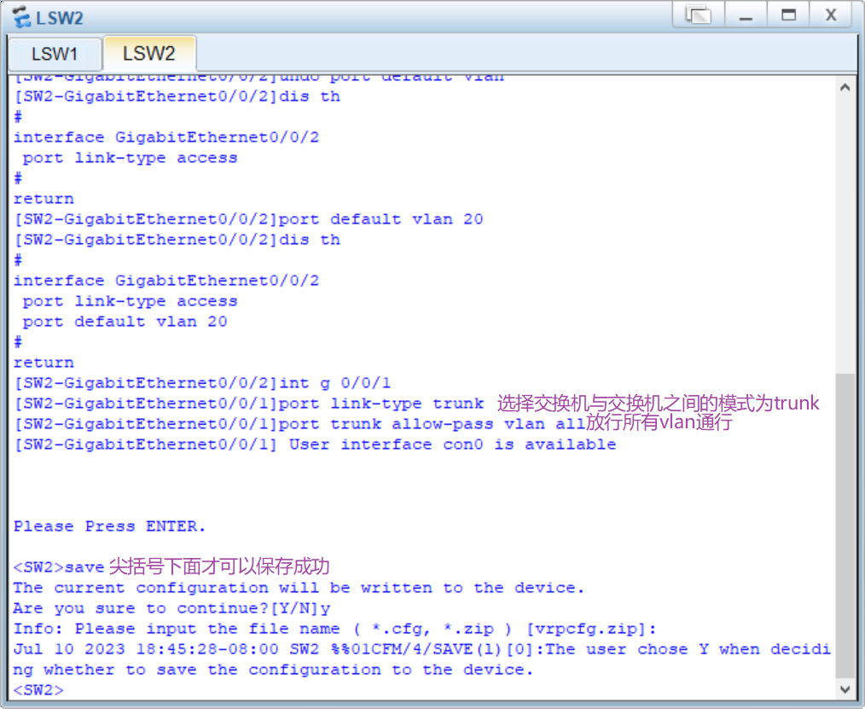Click the 'Please Press ENTER.' line

click(x=109, y=526)
